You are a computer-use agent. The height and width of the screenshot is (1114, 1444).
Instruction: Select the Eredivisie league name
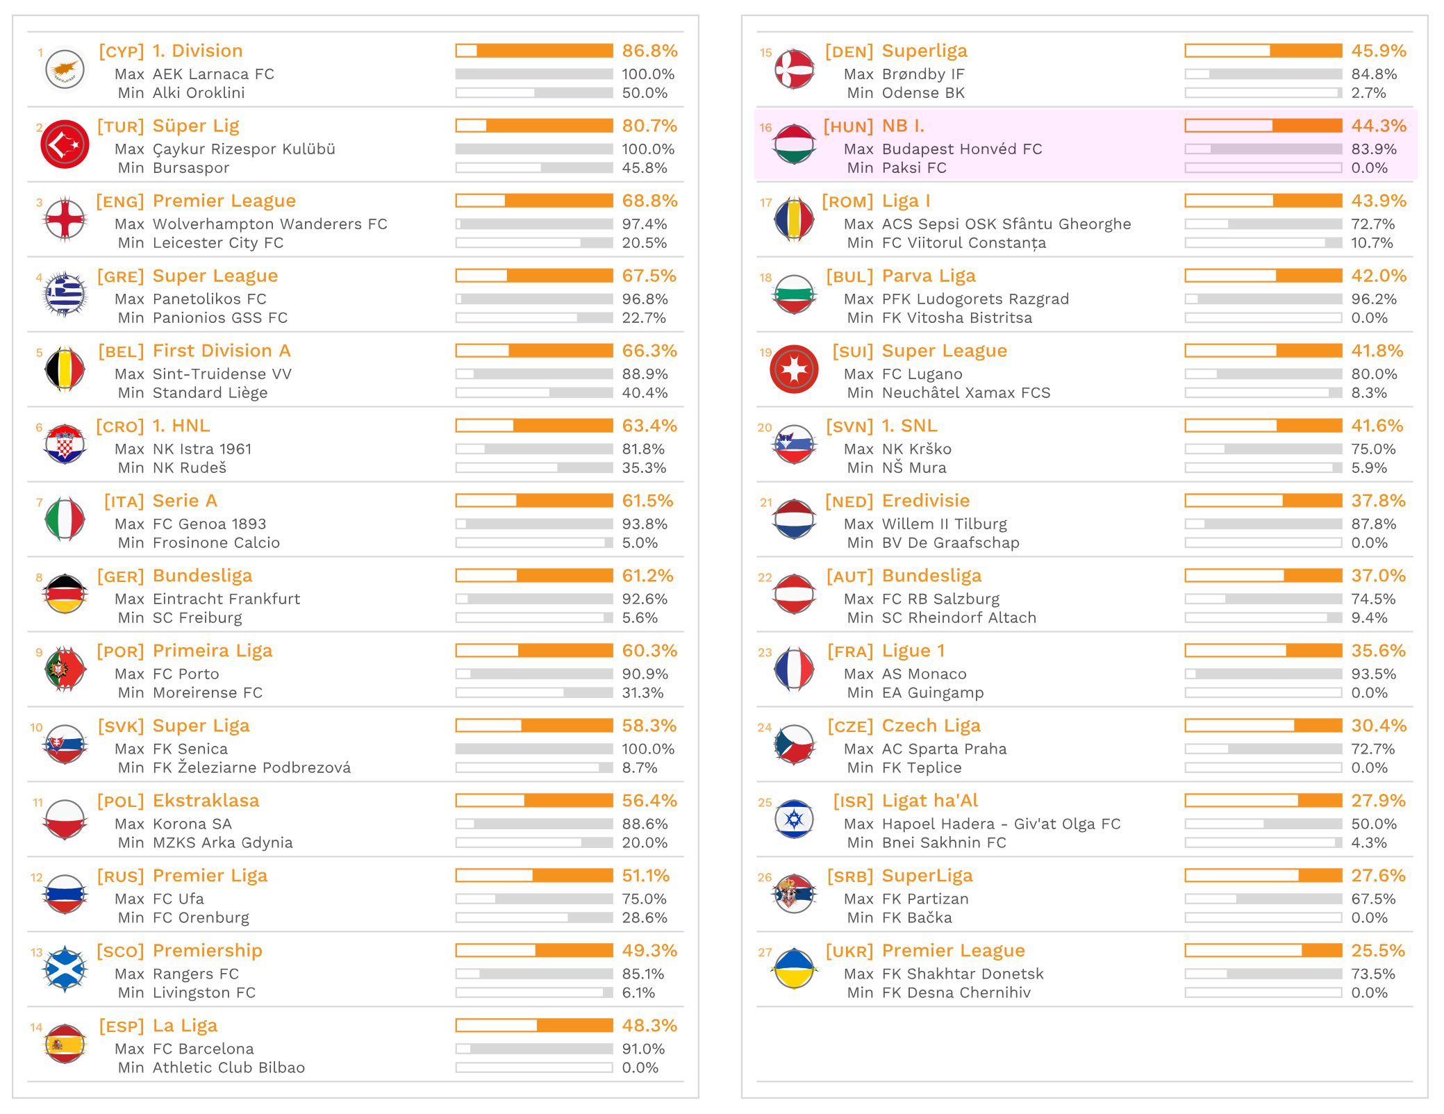point(925,501)
